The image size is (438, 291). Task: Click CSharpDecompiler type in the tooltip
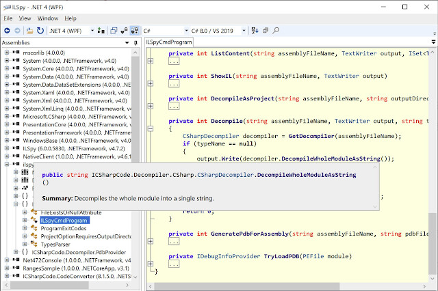click(225, 175)
